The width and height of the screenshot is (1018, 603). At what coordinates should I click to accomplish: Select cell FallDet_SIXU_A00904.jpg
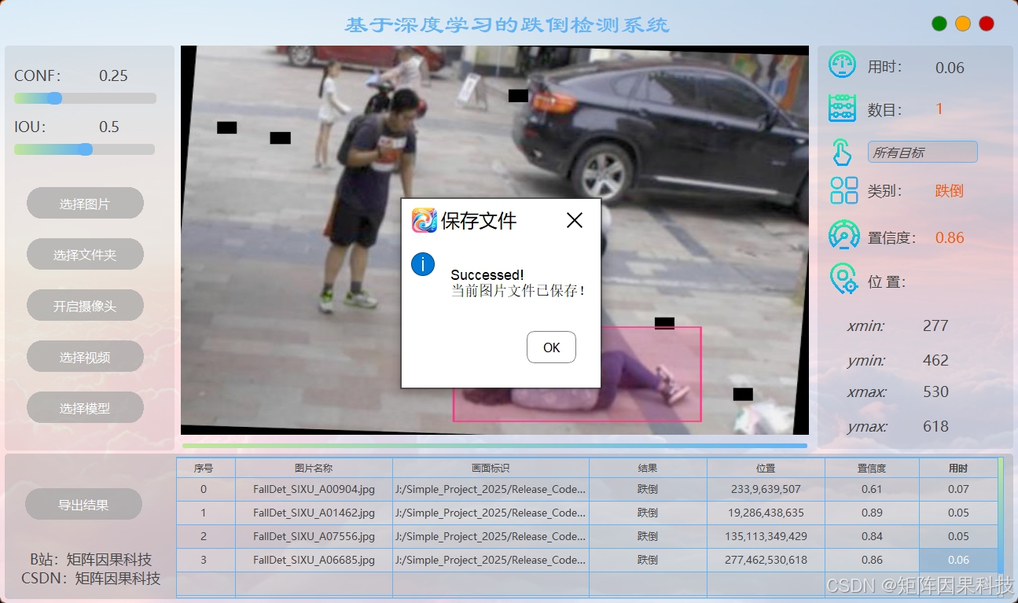[x=314, y=489]
